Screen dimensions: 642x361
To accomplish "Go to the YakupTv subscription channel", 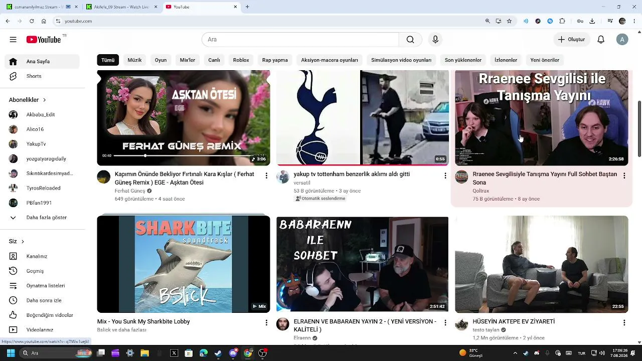I will (x=42, y=144).
